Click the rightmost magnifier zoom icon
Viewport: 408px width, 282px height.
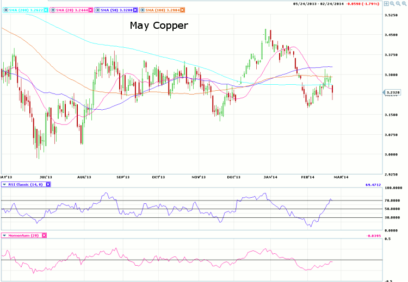[x=404, y=5]
